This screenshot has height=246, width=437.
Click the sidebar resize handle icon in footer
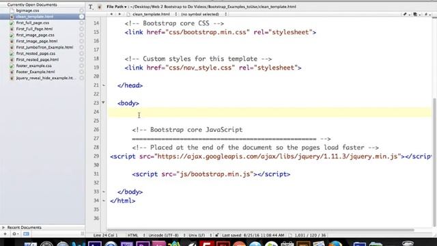82,234
